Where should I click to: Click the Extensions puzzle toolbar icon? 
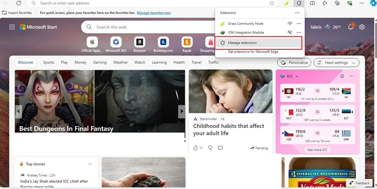tap(299, 3)
